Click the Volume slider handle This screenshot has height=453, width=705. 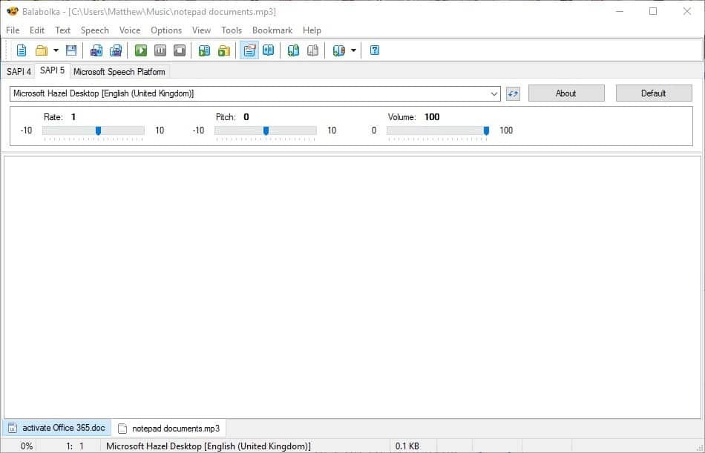click(486, 130)
